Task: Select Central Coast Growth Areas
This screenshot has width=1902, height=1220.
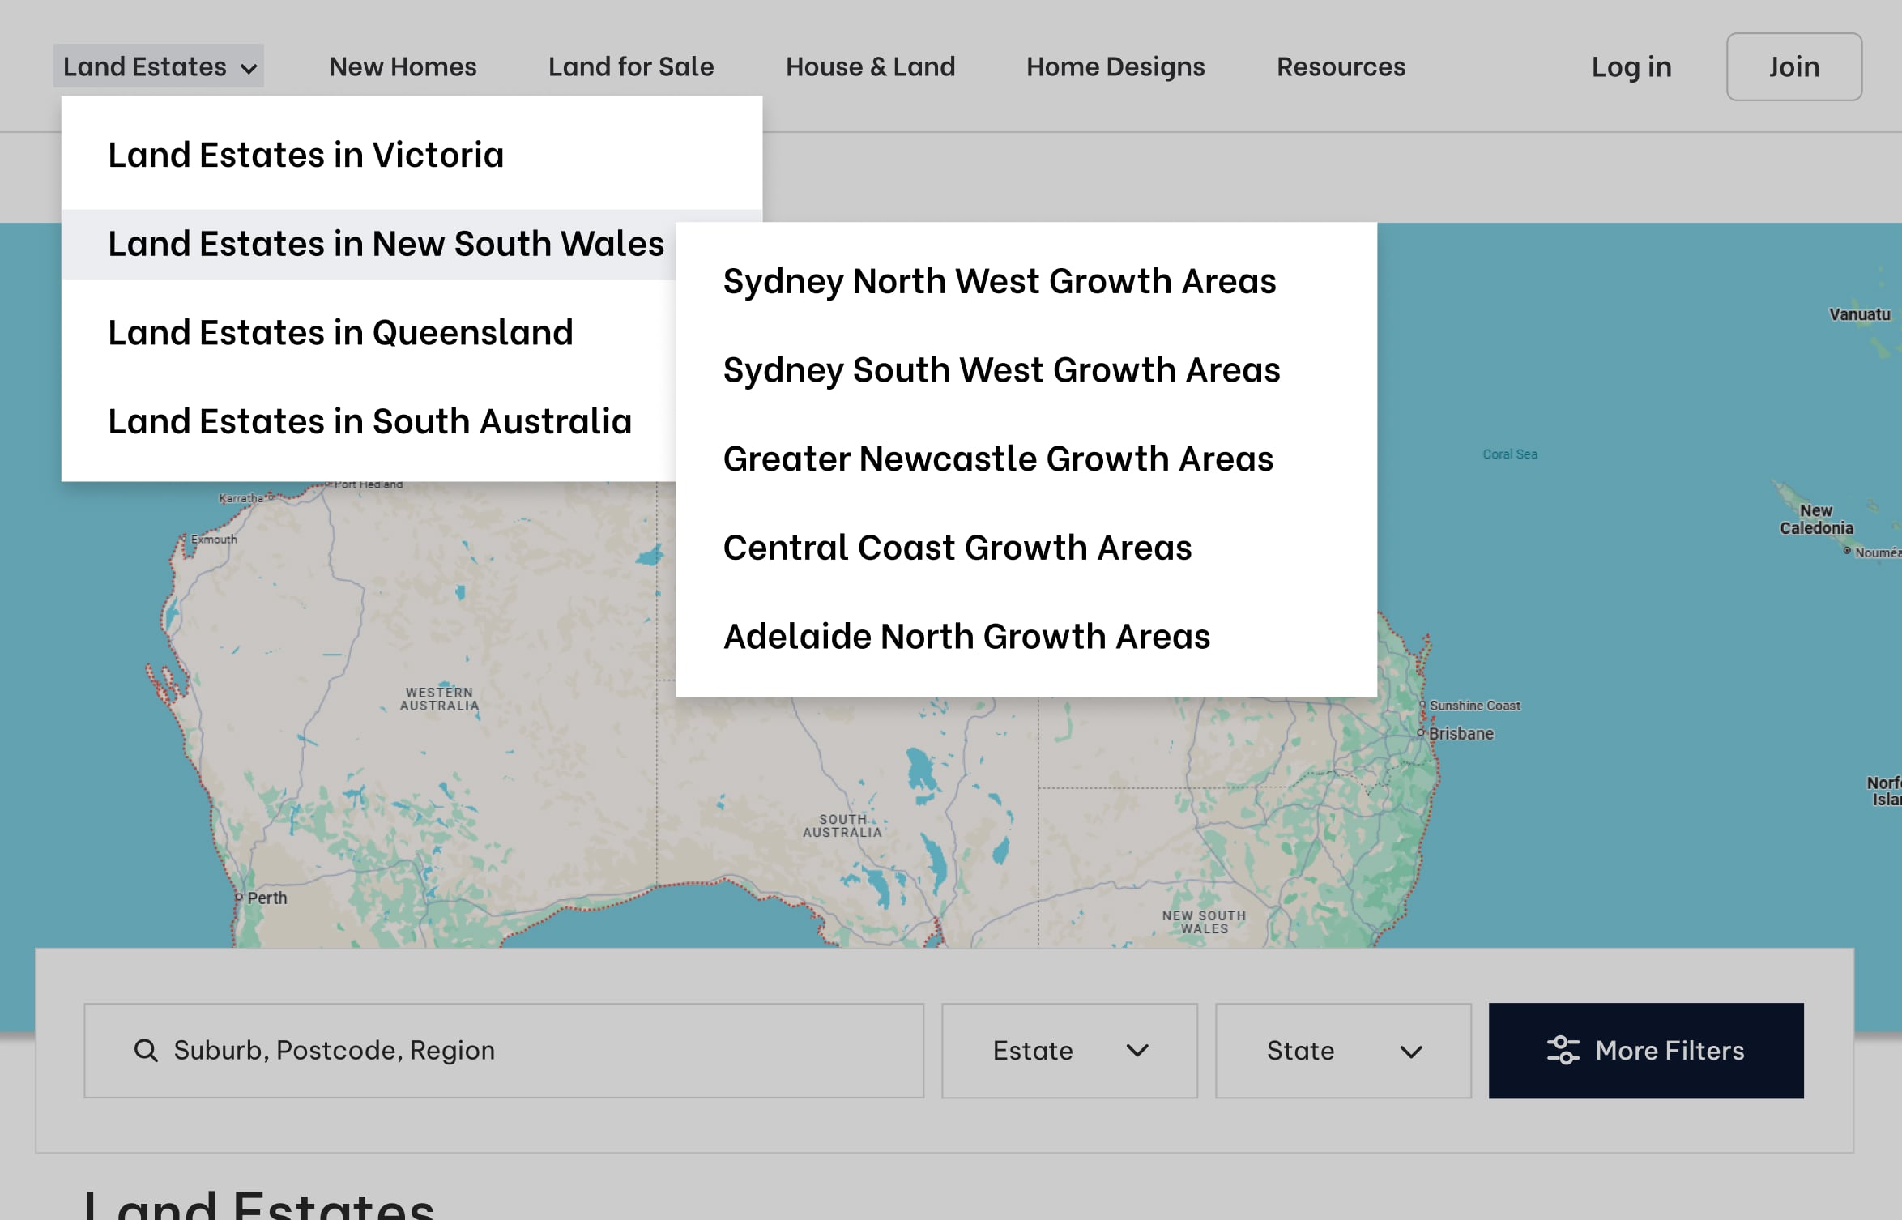Action: click(x=957, y=548)
